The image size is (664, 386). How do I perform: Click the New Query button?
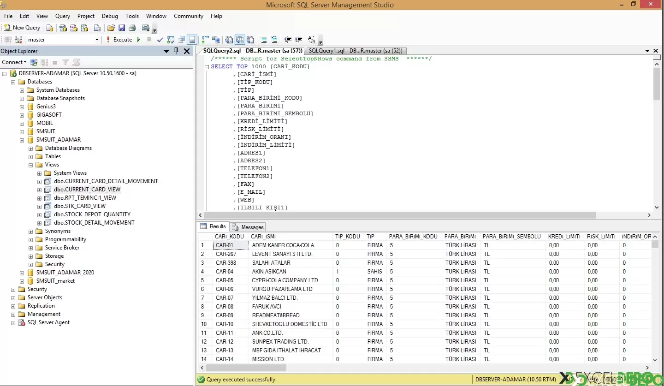[x=22, y=28]
